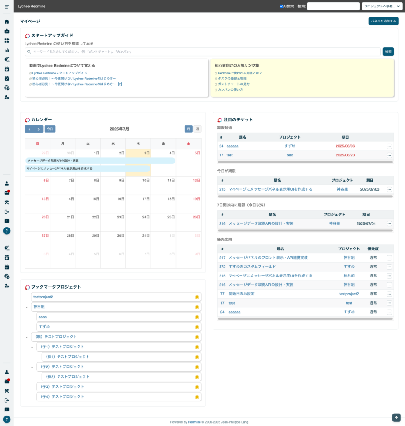405x426 pixels.
Task: Go to the previous calendar month
Action: click(x=30, y=129)
